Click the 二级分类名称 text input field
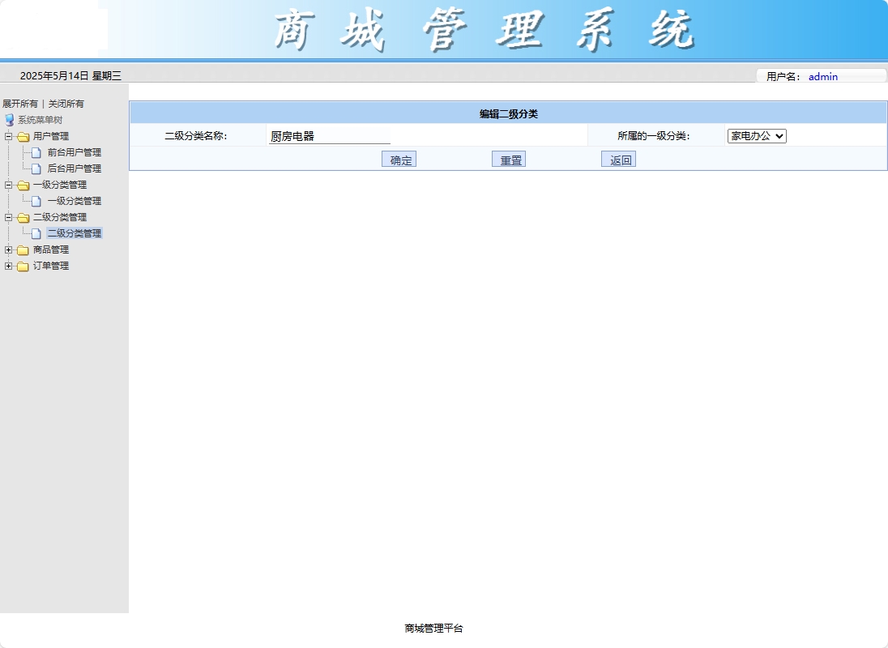This screenshot has height=648, width=888. tap(328, 135)
